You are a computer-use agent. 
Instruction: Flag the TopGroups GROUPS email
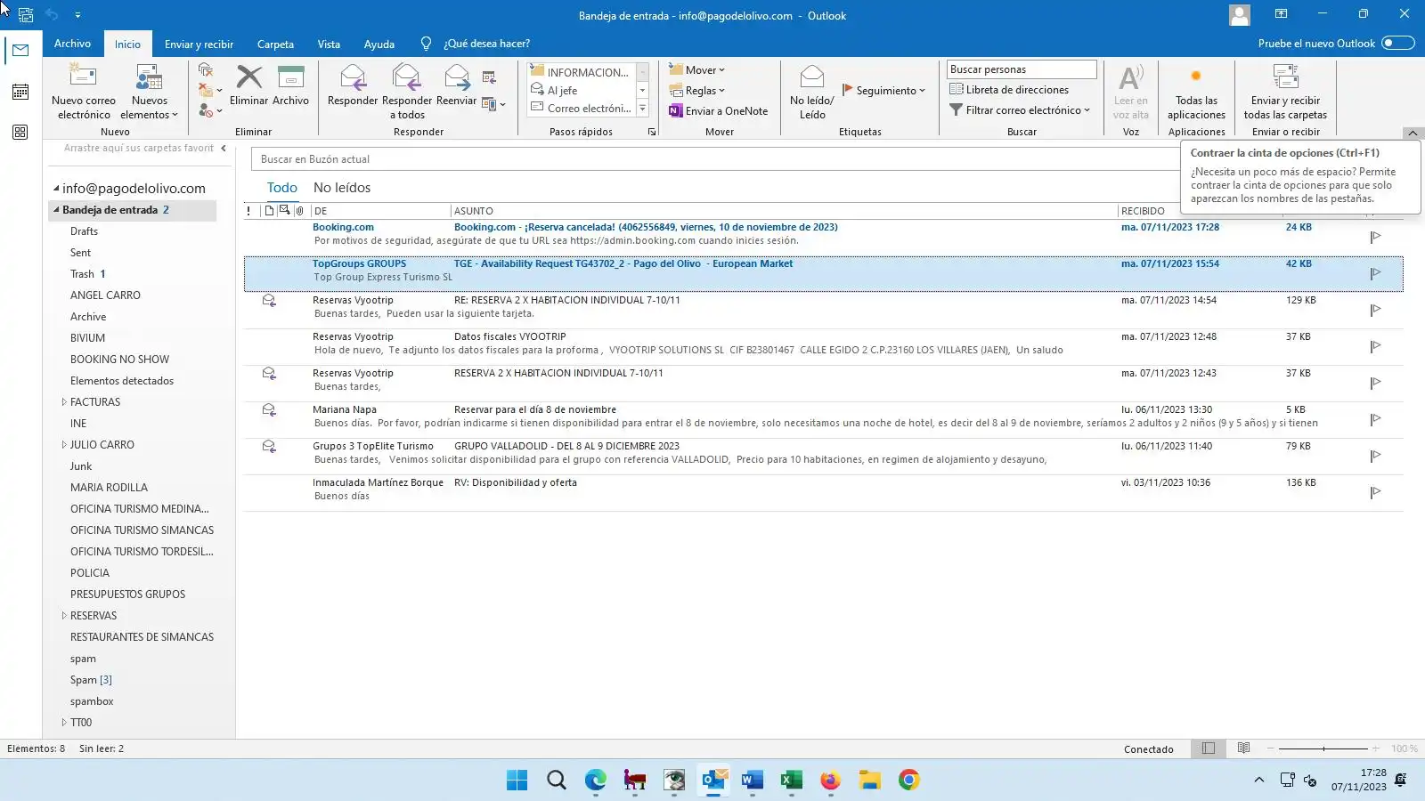[x=1375, y=273]
